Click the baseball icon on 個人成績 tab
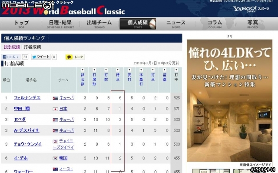The image size is (278, 173). [x=152, y=24]
